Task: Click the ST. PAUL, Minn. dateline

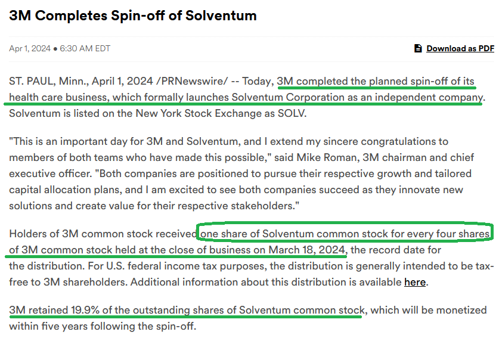Action: coord(49,81)
